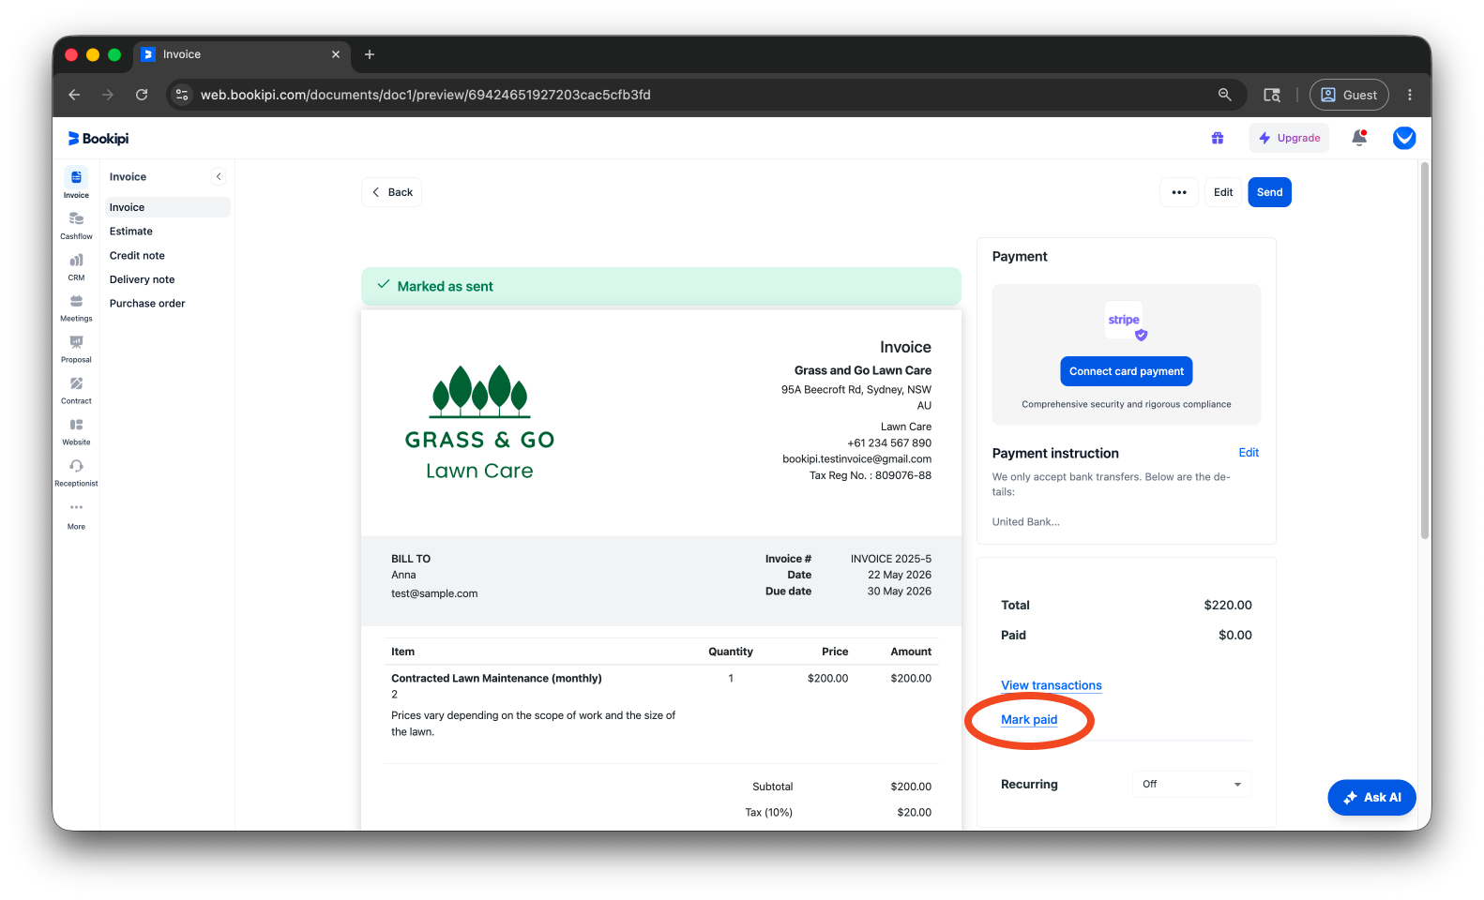Open the notifications bell
Viewport: 1484px width, 900px height.
click(1358, 138)
